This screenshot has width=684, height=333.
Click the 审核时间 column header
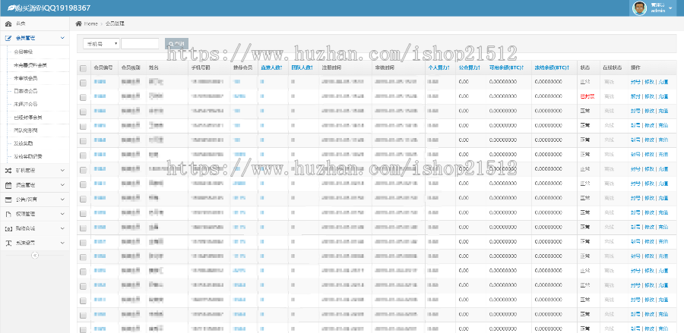point(385,68)
